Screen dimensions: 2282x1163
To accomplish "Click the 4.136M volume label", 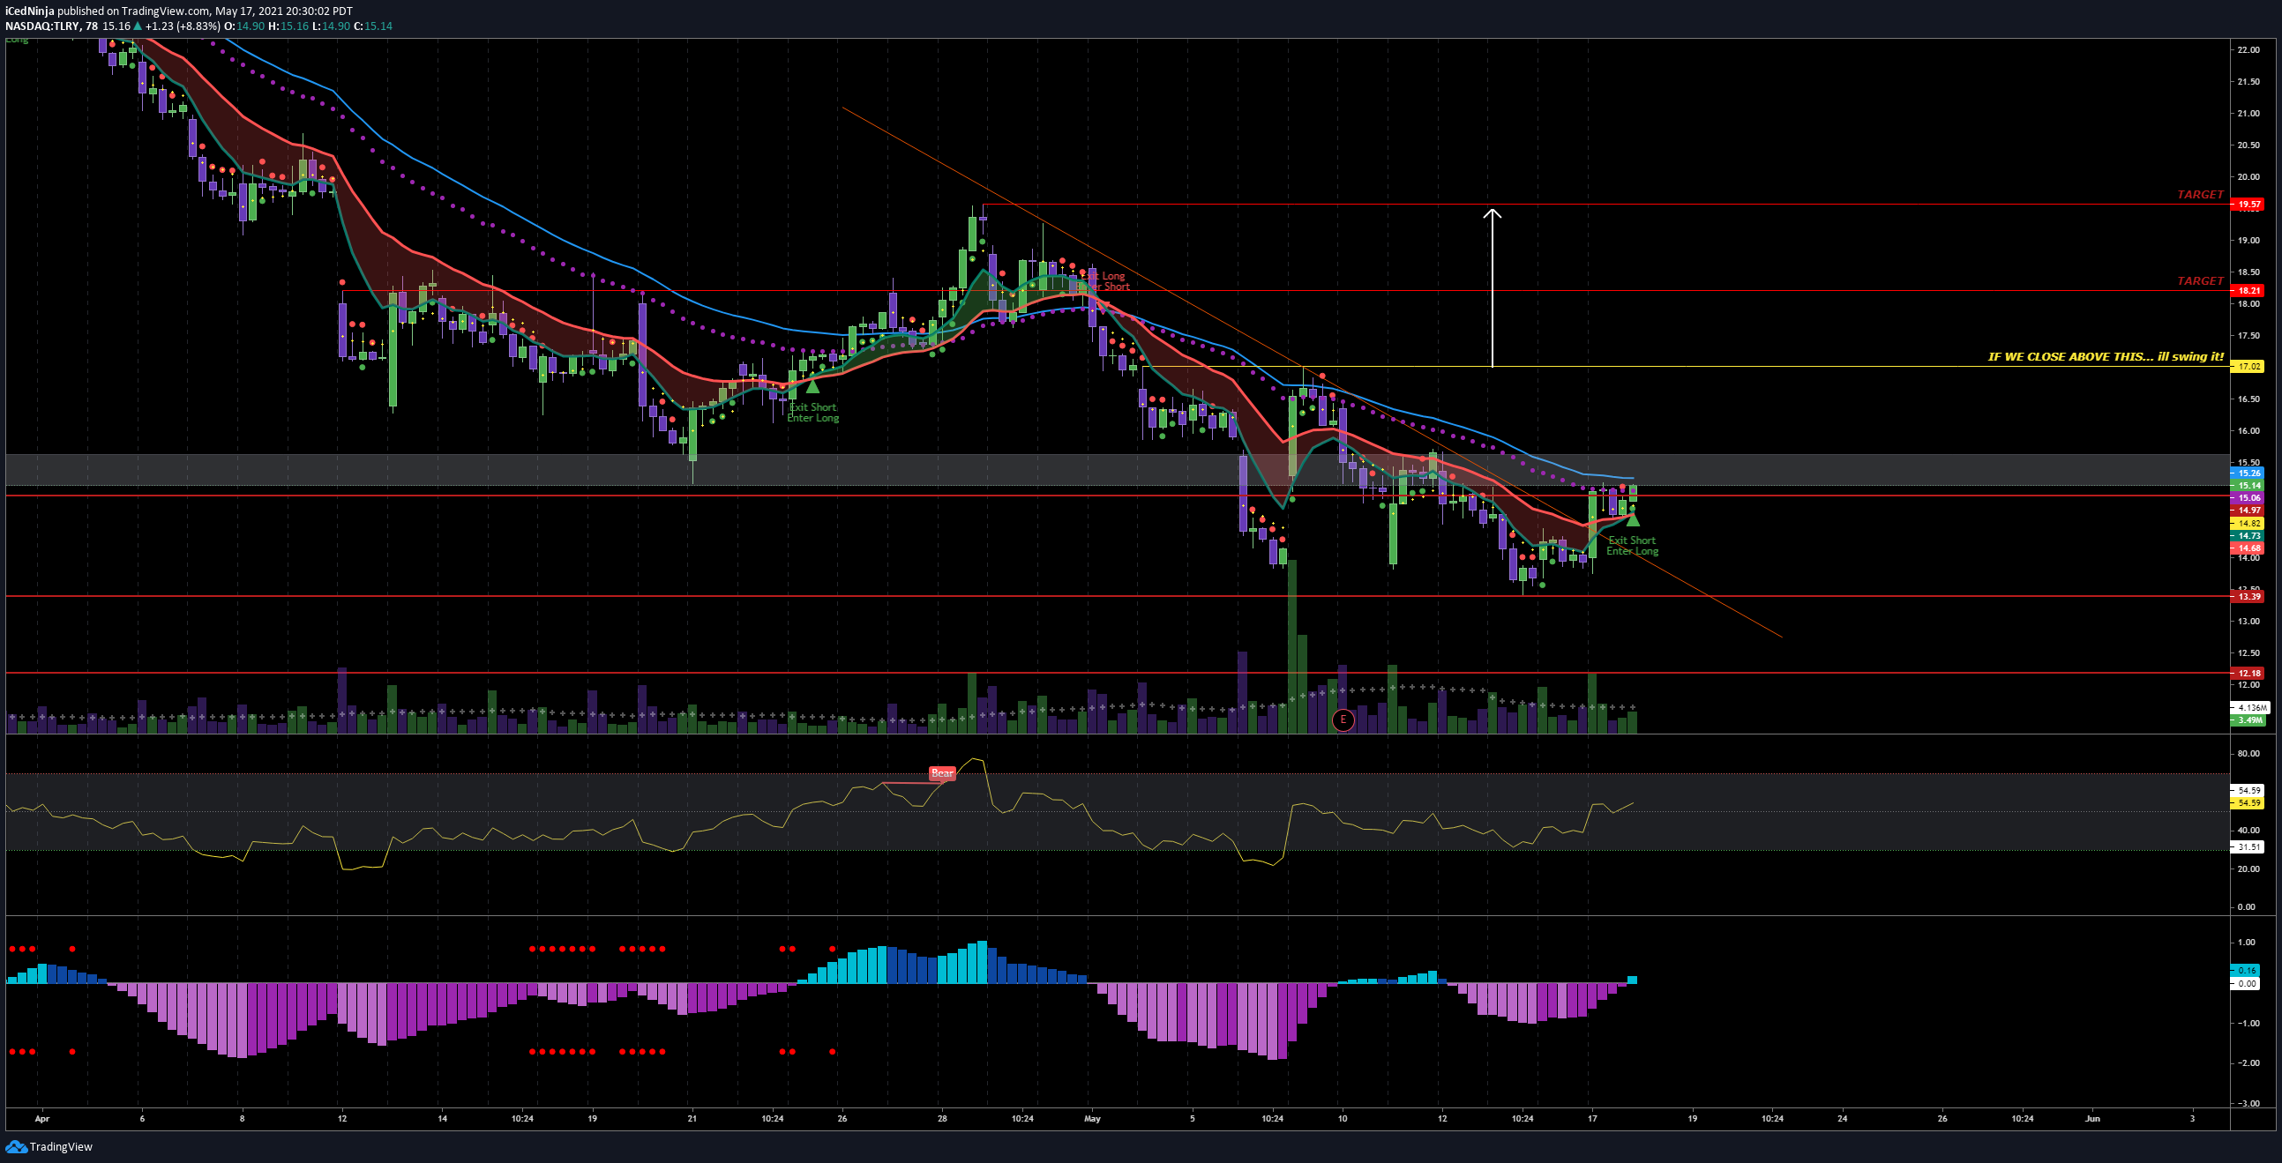I will [x=2249, y=708].
